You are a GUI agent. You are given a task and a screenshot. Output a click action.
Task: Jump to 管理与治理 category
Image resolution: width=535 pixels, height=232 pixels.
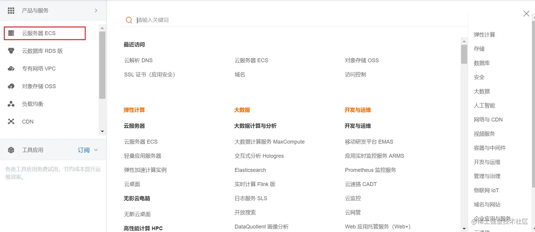487,176
